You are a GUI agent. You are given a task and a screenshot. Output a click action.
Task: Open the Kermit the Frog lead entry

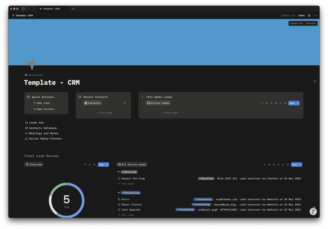pos(133,178)
